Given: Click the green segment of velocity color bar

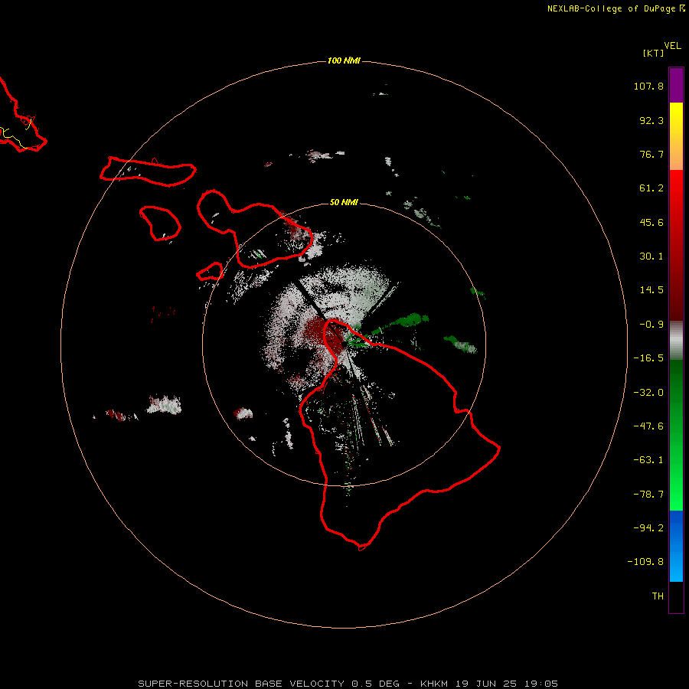Looking at the screenshot, I should pyautogui.click(x=676, y=435).
